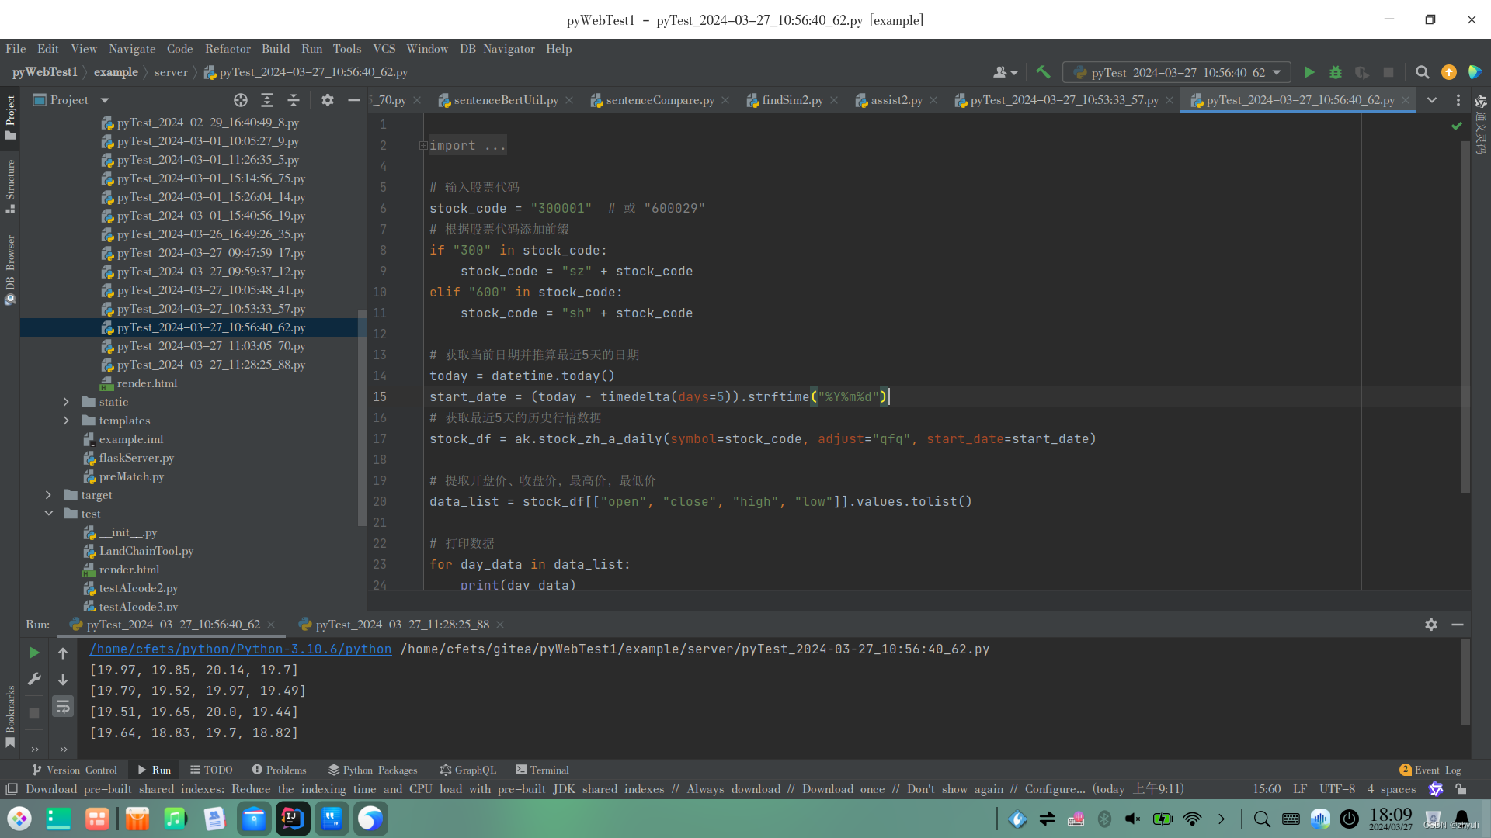Expand the templates folder
The width and height of the screenshot is (1491, 838).
coord(66,421)
